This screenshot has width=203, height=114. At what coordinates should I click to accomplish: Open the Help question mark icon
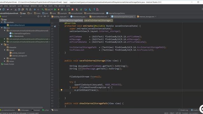pos(94,9)
